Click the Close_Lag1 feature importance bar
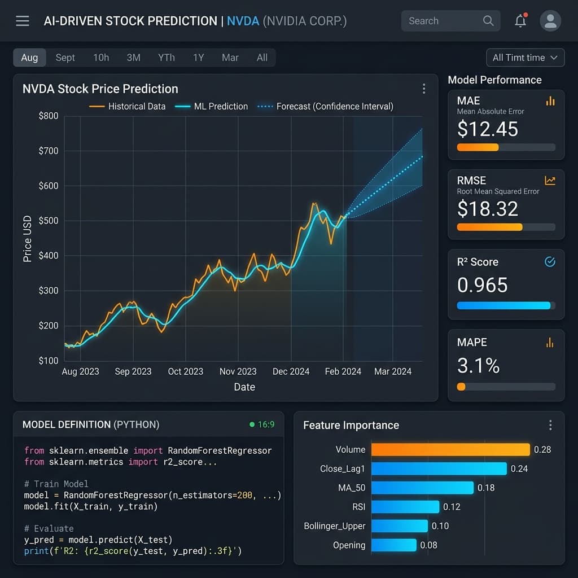Viewport: 578px width, 578px height. pyautogui.click(x=439, y=468)
